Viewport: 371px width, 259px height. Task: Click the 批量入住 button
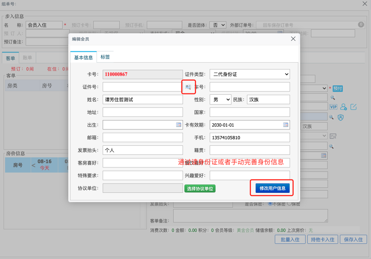[x=290, y=239]
